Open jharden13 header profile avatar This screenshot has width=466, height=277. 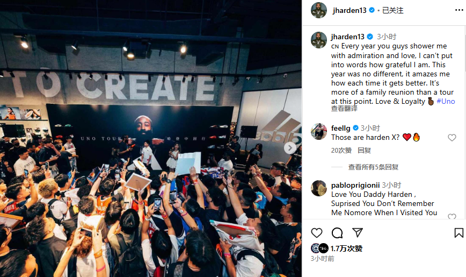[x=319, y=10]
